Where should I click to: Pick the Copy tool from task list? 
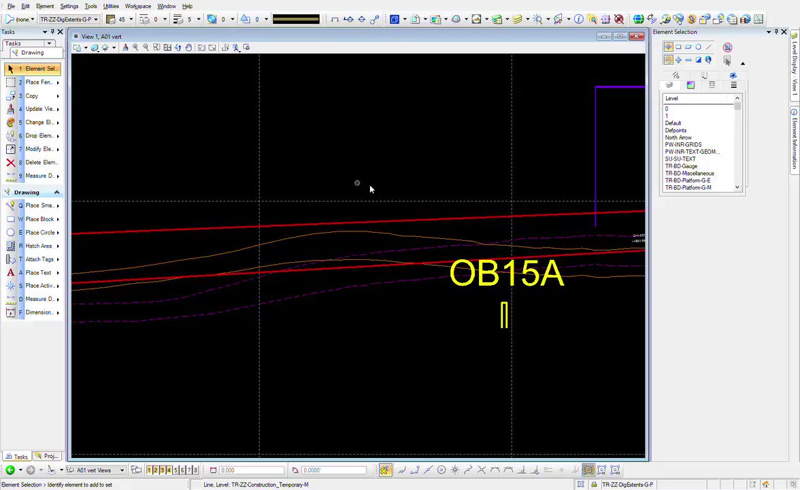point(33,96)
